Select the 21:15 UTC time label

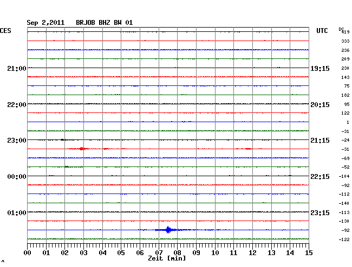[x=320, y=141]
